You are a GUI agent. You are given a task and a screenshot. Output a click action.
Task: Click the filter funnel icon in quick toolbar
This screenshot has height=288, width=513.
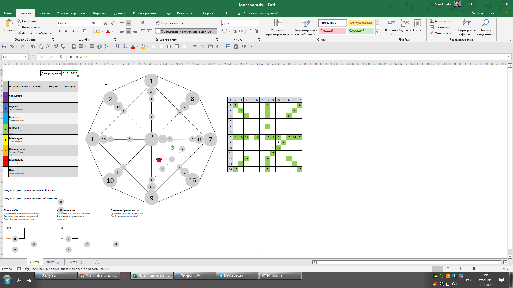(x=195, y=46)
